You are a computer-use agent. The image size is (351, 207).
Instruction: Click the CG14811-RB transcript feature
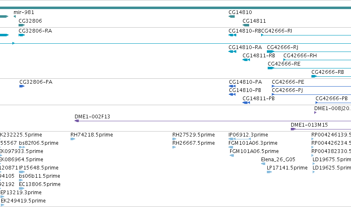(246, 60)
